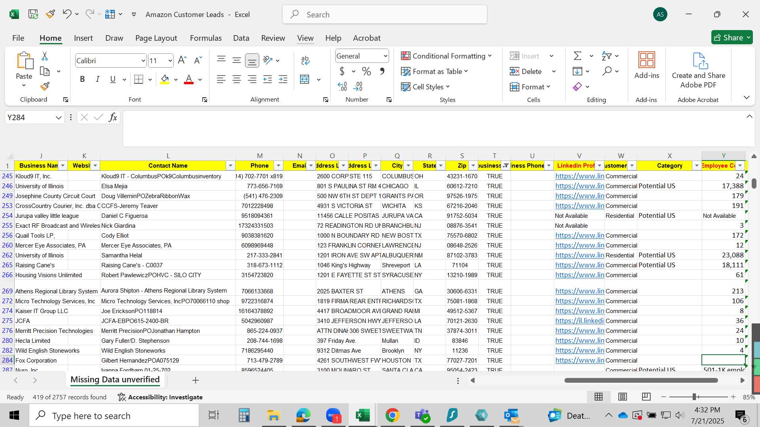The width and height of the screenshot is (760, 427).
Task: Click the Clear eraser icon
Action: click(x=578, y=87)
